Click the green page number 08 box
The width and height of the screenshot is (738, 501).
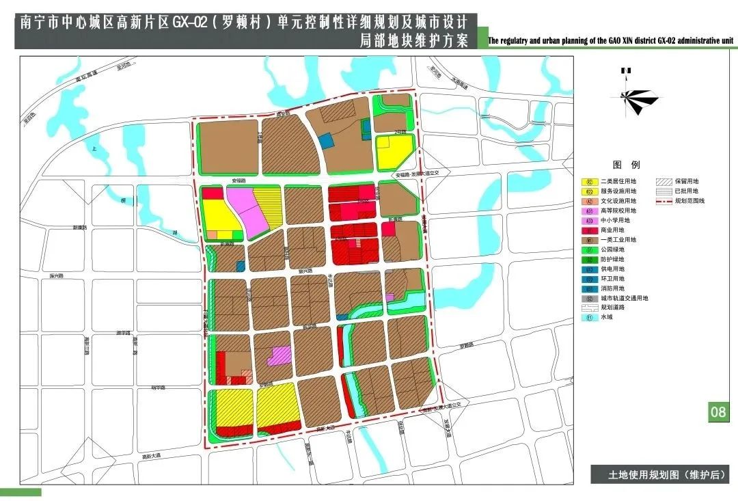(718, 412)
